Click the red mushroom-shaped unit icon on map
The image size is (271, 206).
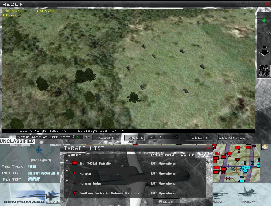tap(237, 160)
